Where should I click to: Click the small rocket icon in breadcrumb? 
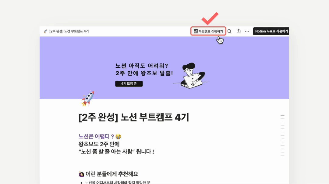(45, 31)
